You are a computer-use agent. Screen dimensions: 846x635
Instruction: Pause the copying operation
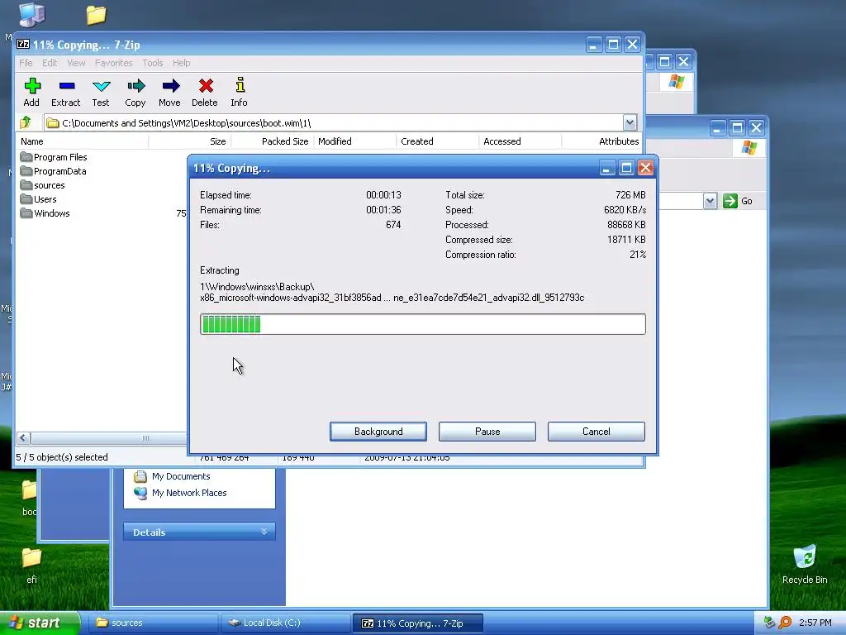487,432
